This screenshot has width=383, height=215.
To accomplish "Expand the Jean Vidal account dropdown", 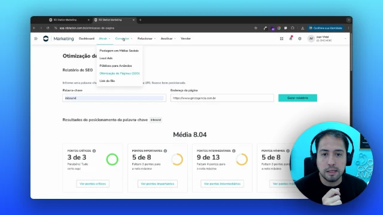I will click(x=345, y=38).
